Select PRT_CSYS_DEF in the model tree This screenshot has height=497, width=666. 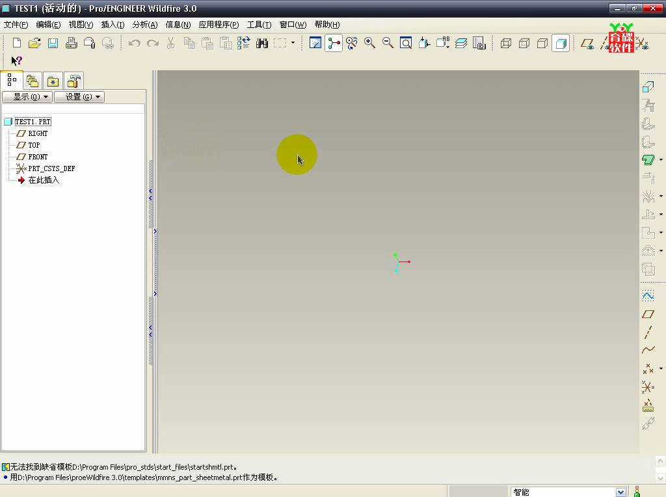(51, 168)
